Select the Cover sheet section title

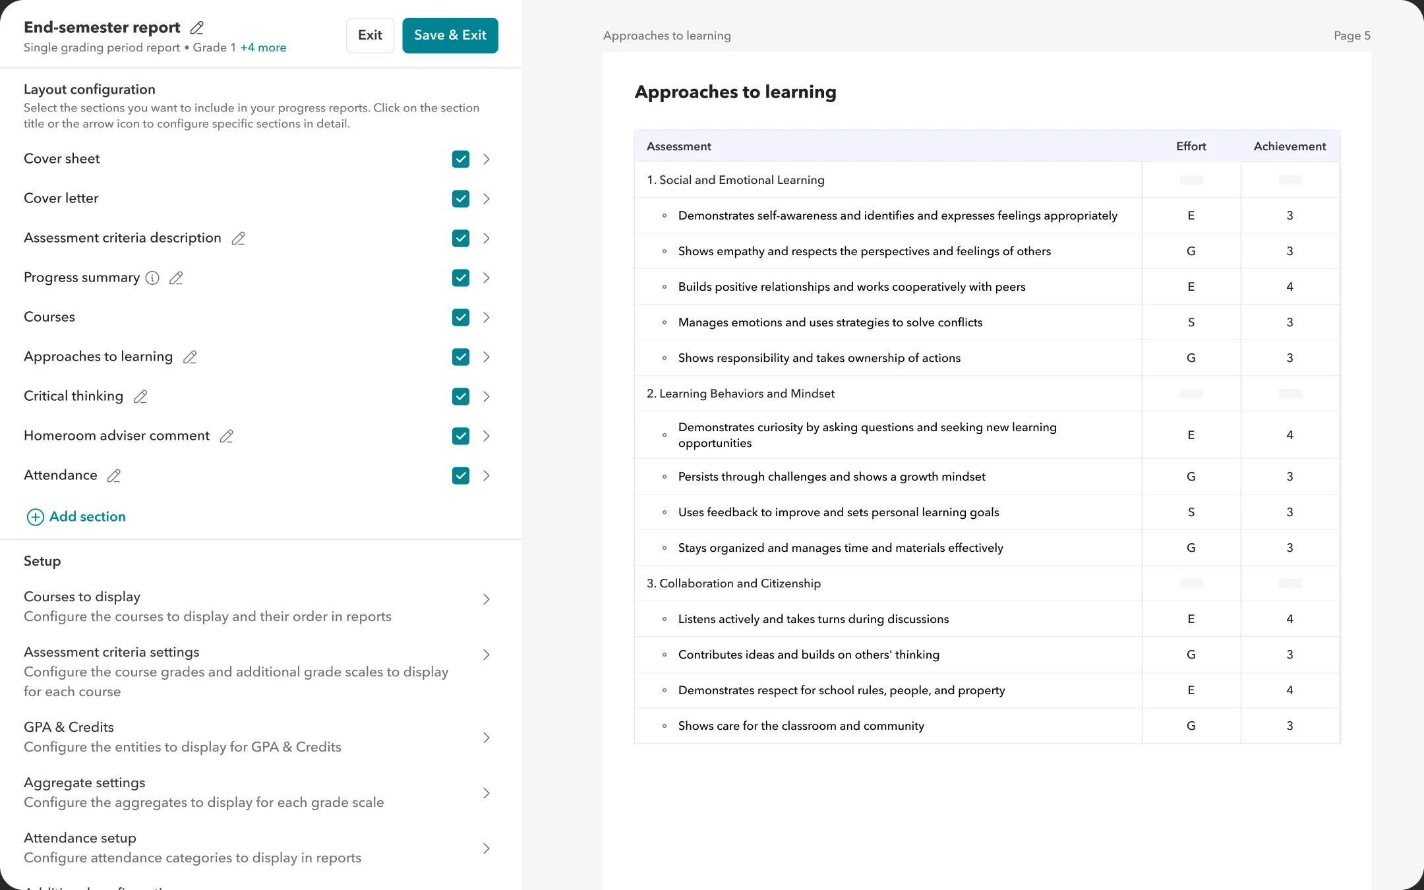click(62, 159)
